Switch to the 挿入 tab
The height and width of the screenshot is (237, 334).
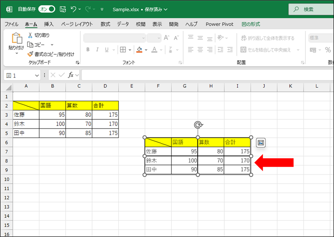point(49,24)
